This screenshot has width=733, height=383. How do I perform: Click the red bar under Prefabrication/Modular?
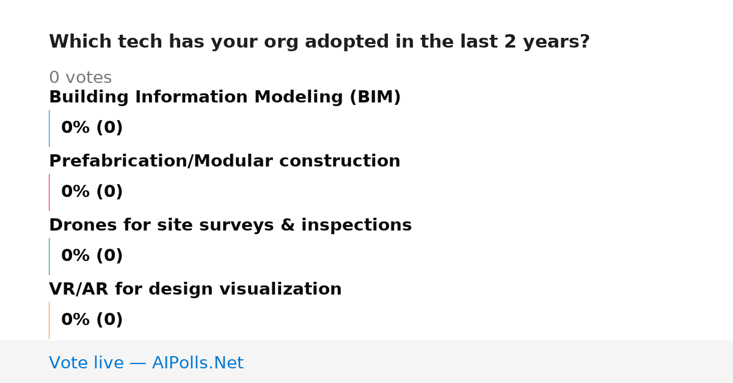click(x=49, y=192)
